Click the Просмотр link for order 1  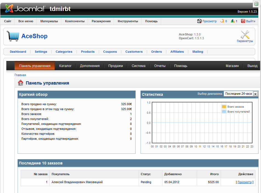tap(245, 182)
